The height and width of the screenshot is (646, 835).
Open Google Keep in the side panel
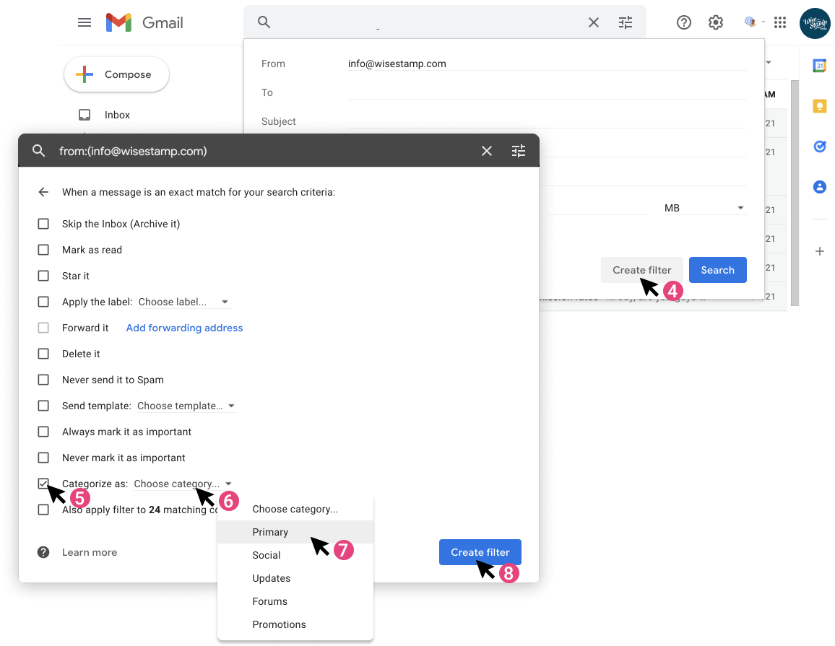(819, 105)
